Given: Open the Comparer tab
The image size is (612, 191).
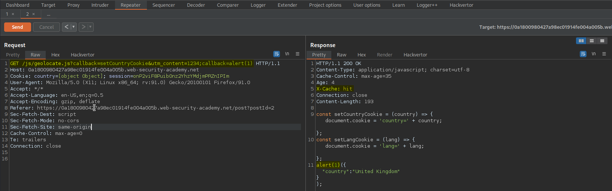Looking at the screenshot, I should click(228, 5).
